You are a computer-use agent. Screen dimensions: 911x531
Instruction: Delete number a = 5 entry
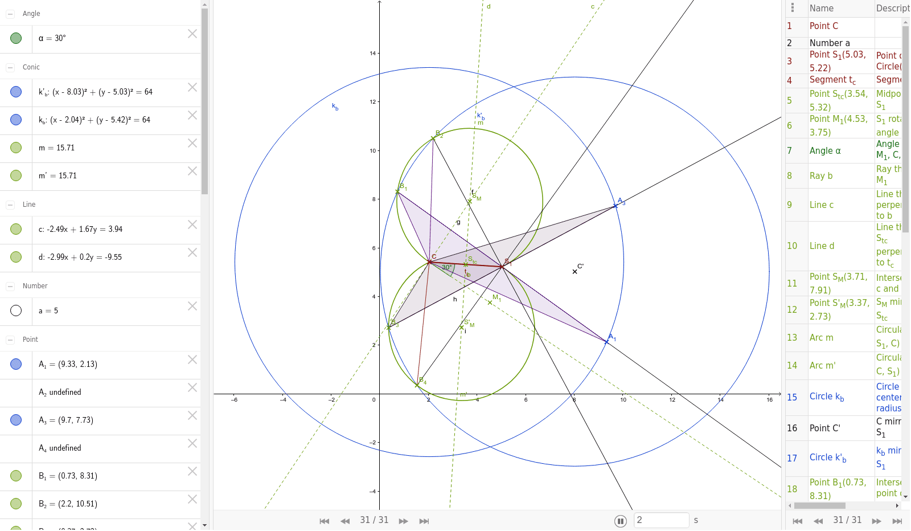click(x=192, y=306)
